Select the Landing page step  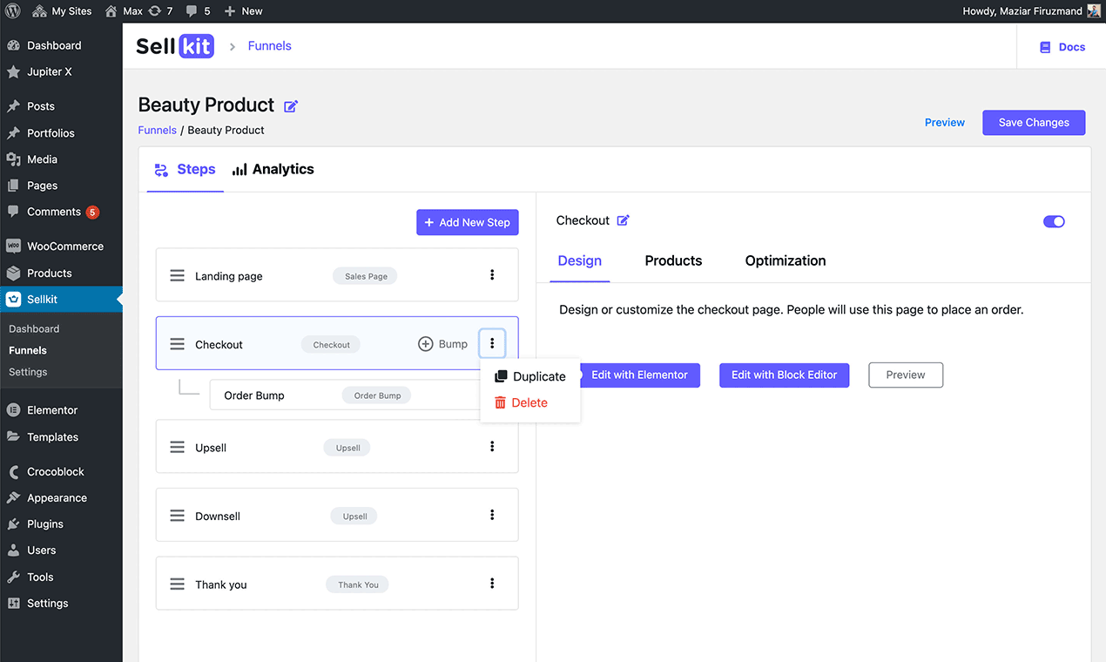[337, 275]
